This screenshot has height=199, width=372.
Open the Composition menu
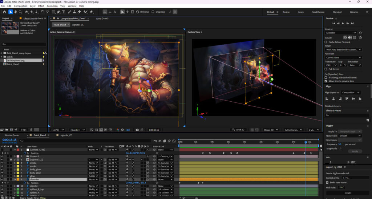(21, 6)
